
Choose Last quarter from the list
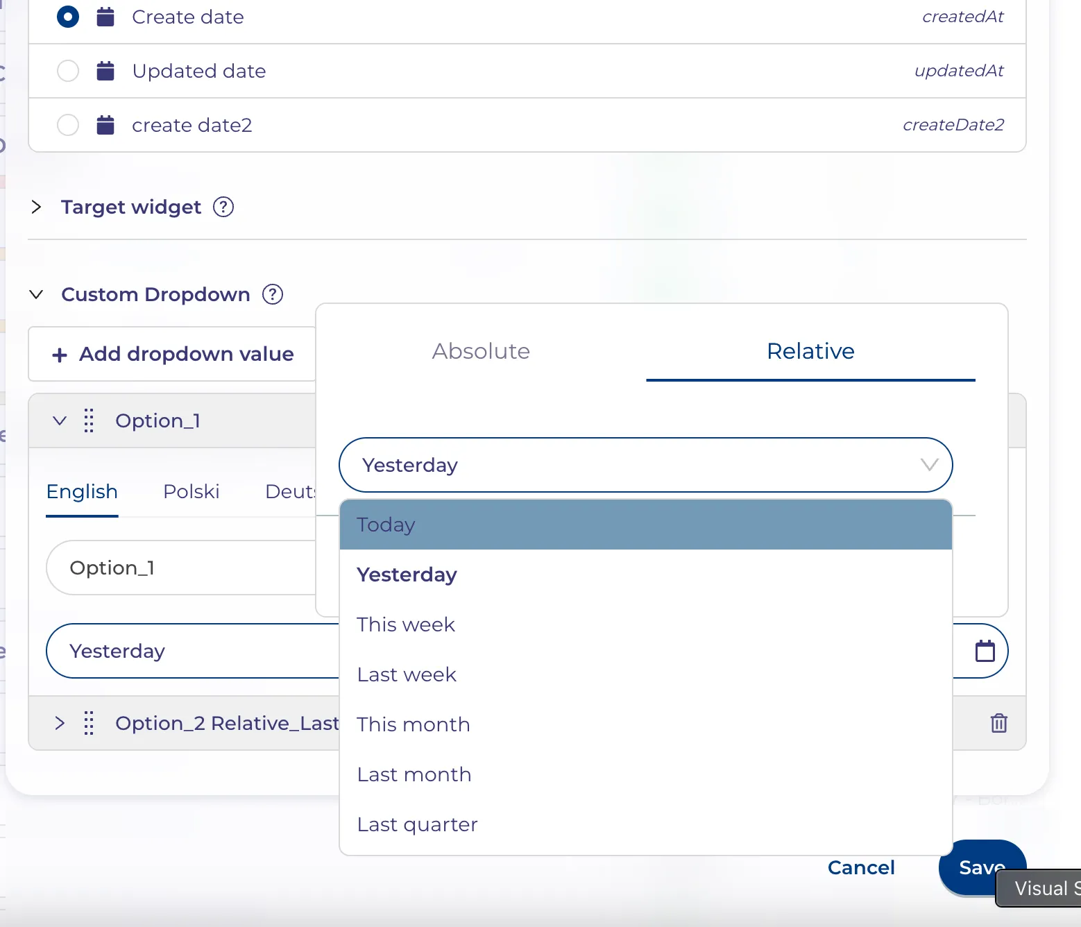pos(646,824)
